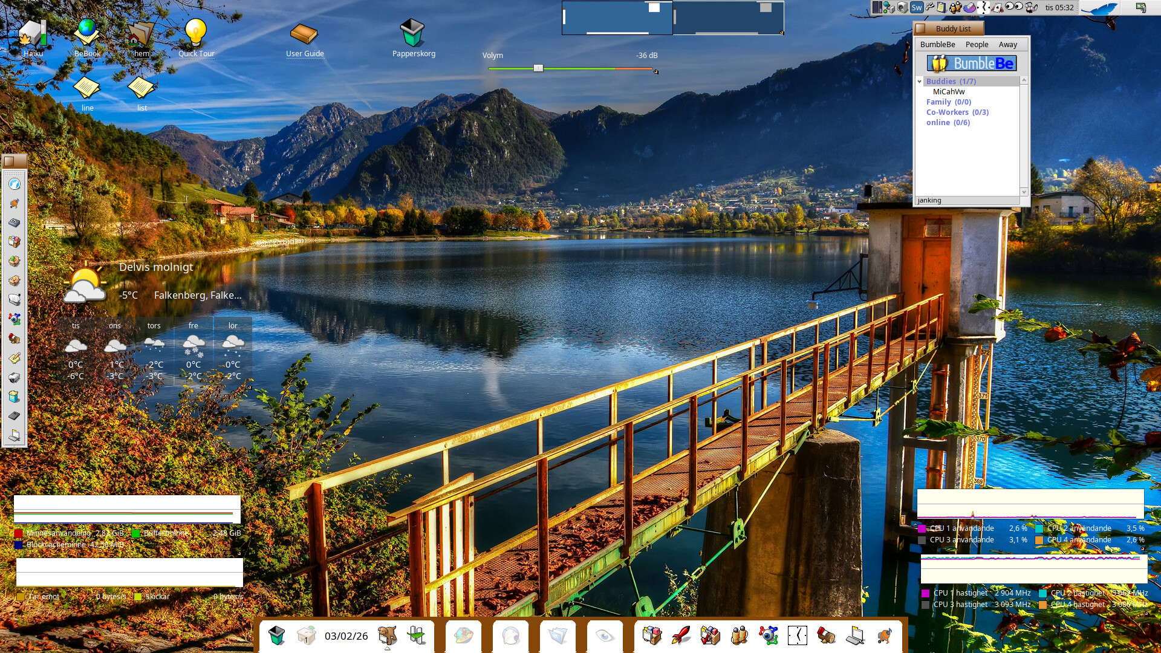Click the 03/02/26 date in dock
The width and height of the screenshot is (1161, 653).
(346, 636)
